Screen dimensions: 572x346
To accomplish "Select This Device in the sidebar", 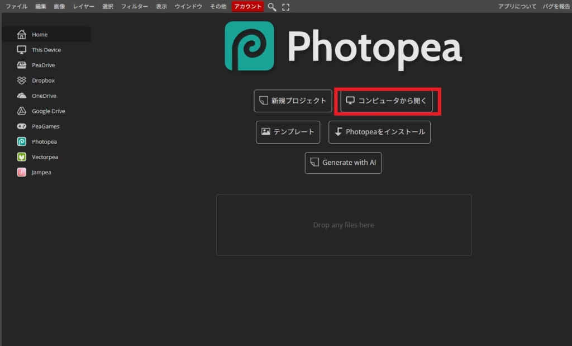I will coord(46,50).
